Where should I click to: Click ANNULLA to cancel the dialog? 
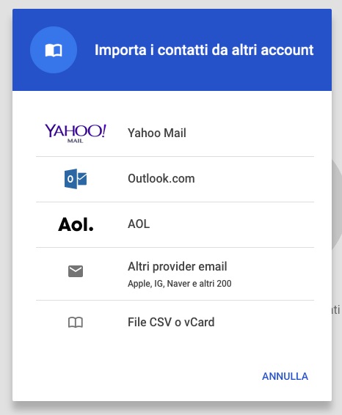(285, 376)
